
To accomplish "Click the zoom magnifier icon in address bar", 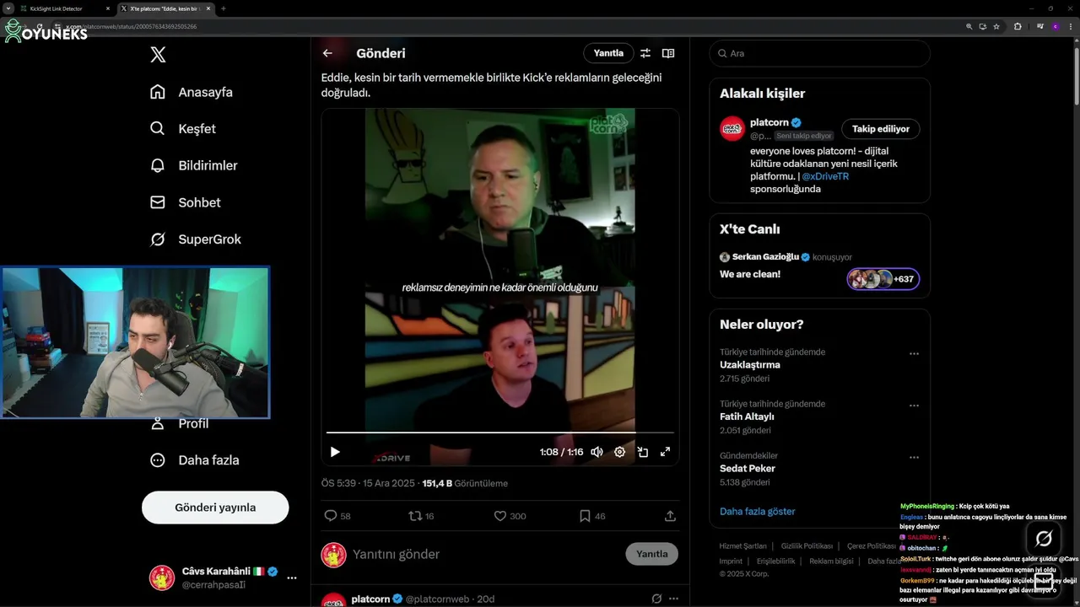I will coord(969,26).
